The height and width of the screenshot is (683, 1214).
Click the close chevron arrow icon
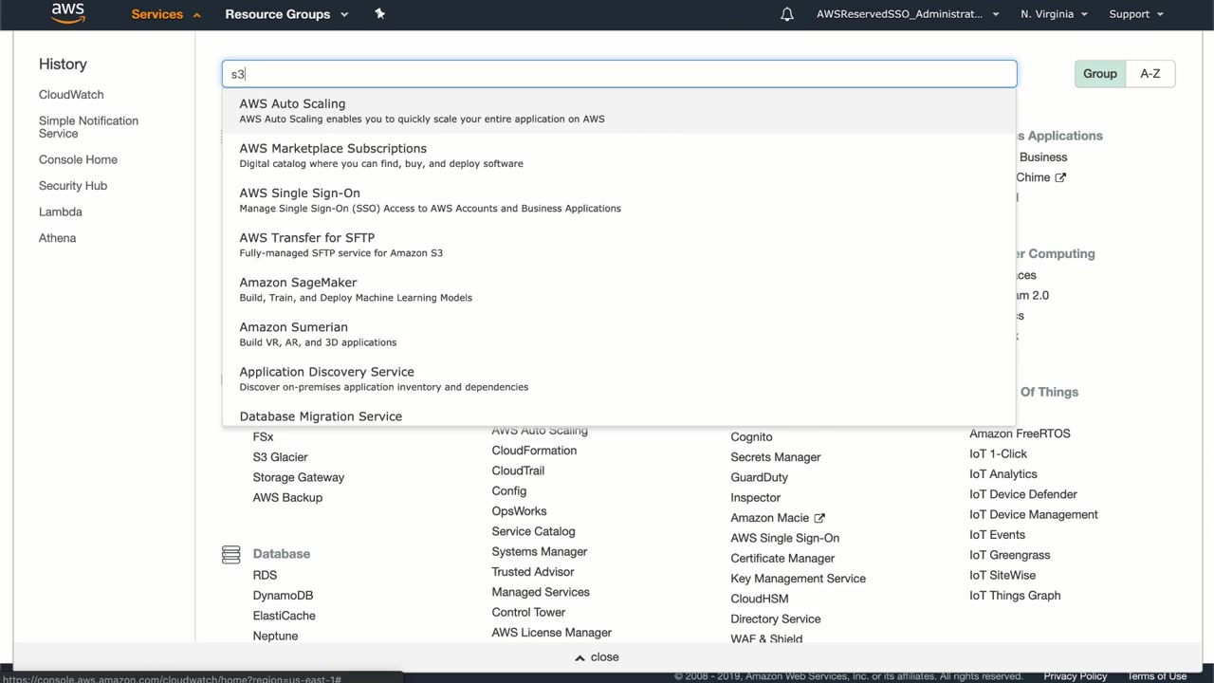579,657
